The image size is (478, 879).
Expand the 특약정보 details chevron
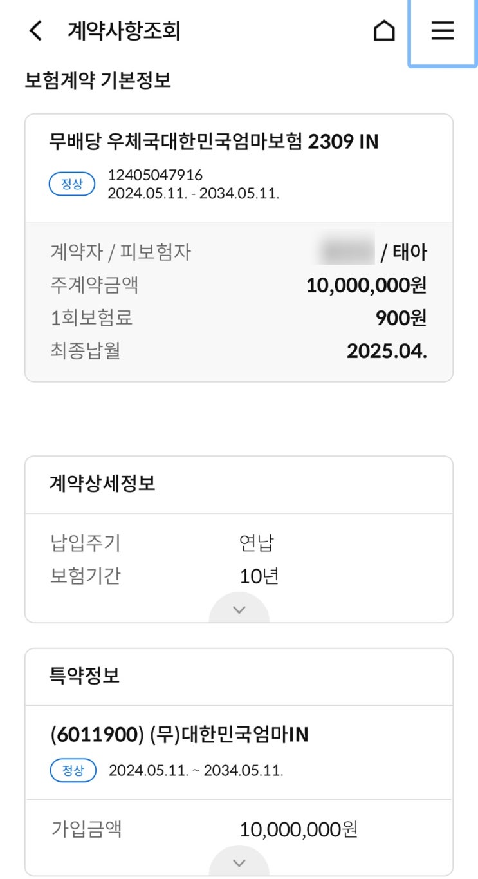coord(239,862)
